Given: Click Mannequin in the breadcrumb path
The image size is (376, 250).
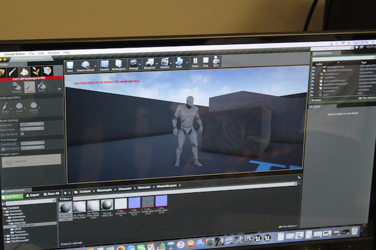Looking at the screenshot, I should 105,190.
